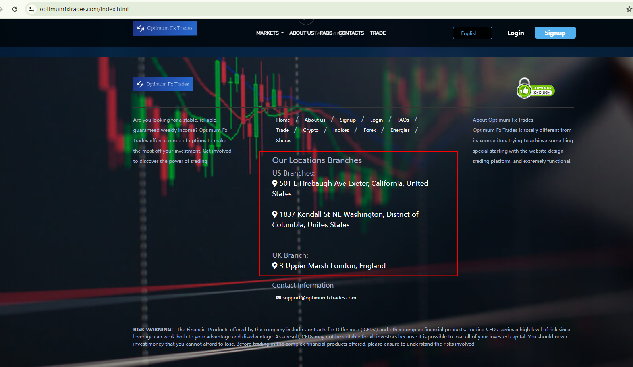Screen dimensions: 633x367
Task: Click the 3 Upper Marsh London address
Action: pyautogui.click(x=332, y=266)
